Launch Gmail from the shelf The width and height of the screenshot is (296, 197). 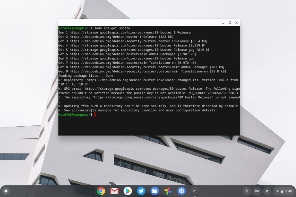[114, 191]
